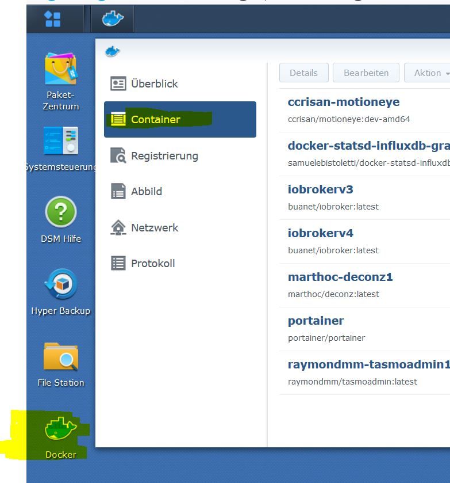Click the Container list icon
Image resolution: width=450 pixels, height=483 pixels.
118,119
